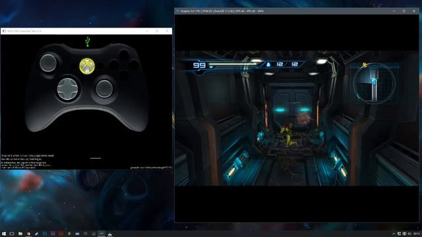
Task: Open Cortana search circle on taskbar
Action: 12,234
